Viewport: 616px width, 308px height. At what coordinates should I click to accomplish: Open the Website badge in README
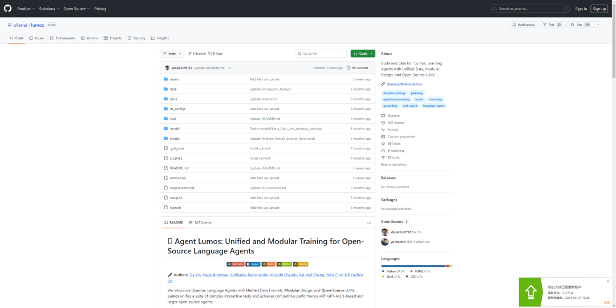pyautogui.click(x=236, y=265)
